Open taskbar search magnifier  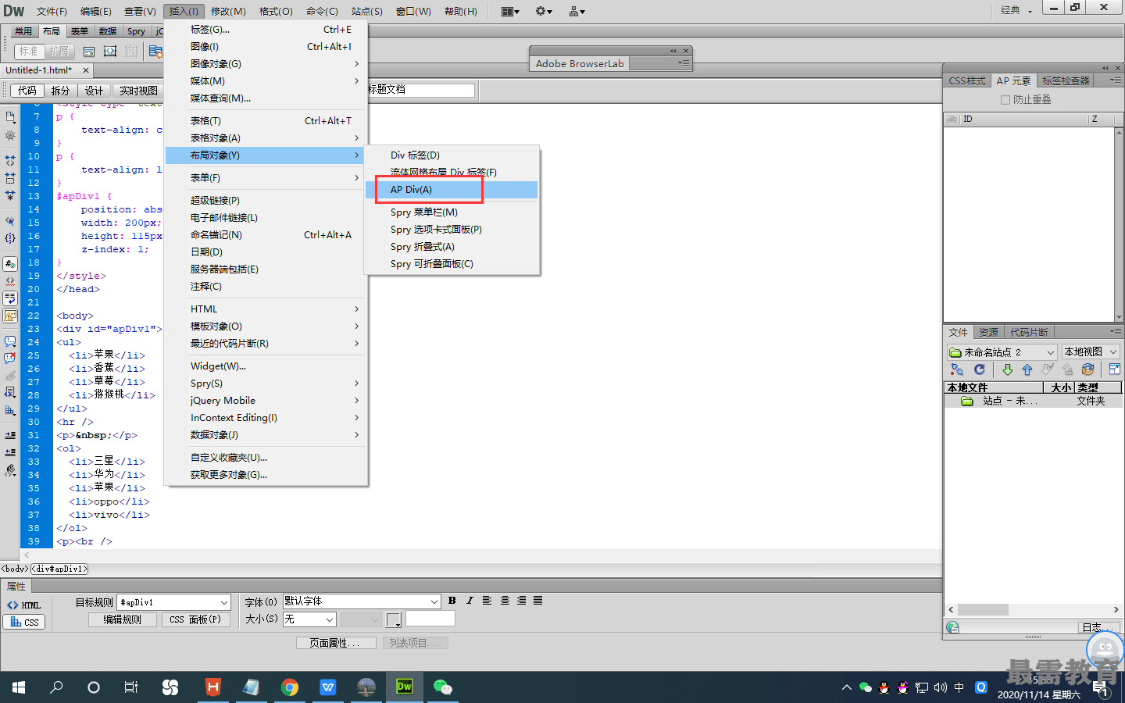56,687
